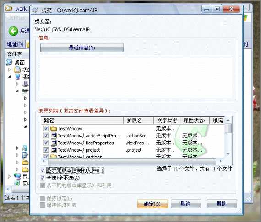Toggle select all / deselect all checkbox (A)
261x222 pixels.
point(43,178)
